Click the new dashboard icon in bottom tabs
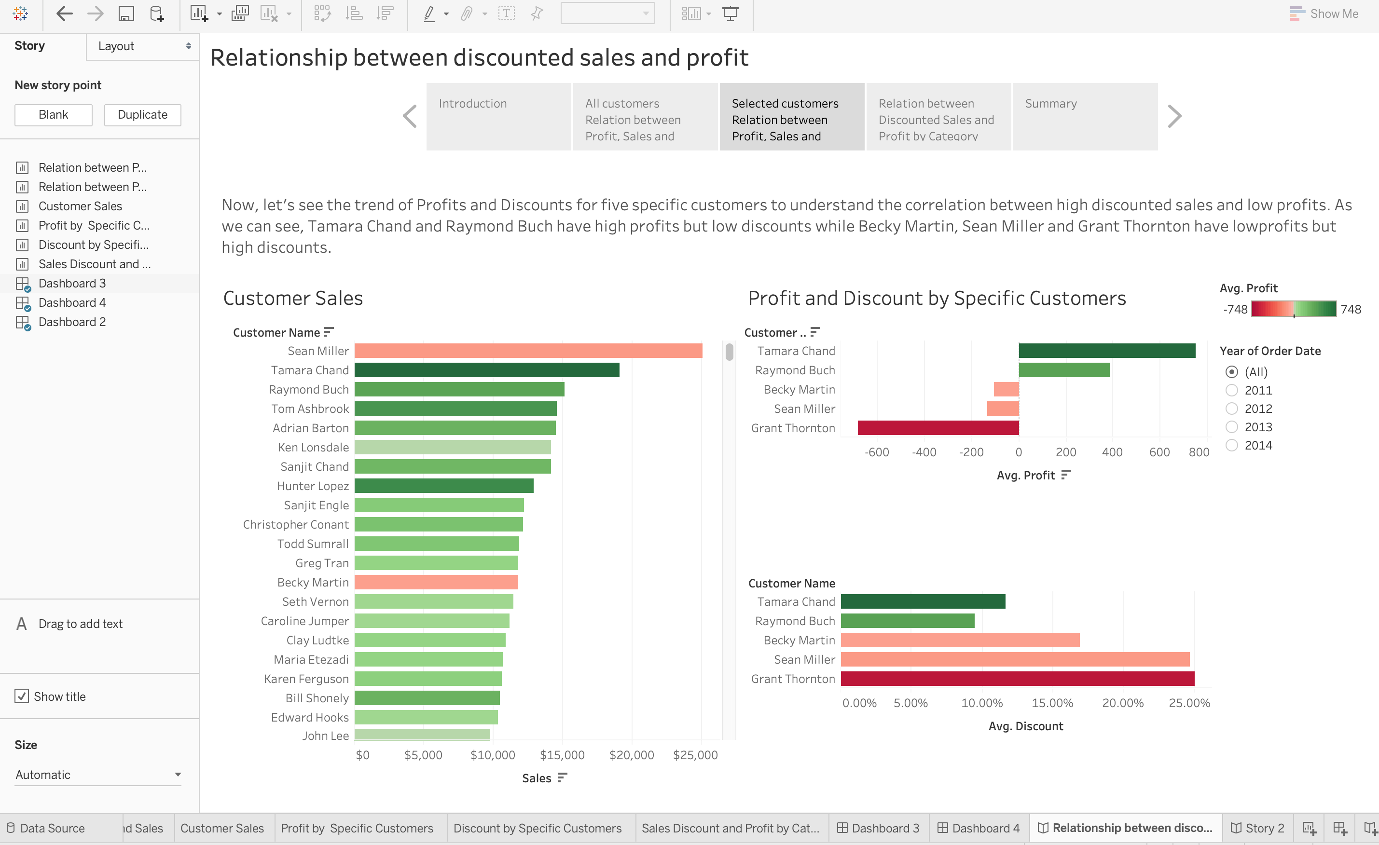Viewport: 1379px width, 845px height. (x=1340, y=828)
